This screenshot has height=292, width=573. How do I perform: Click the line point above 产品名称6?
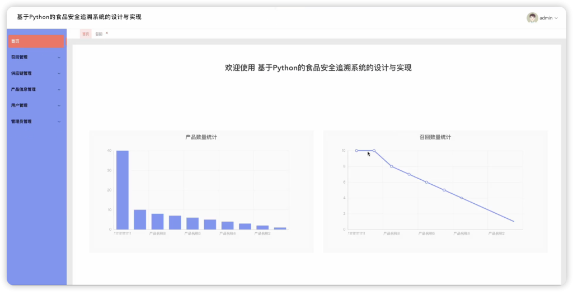tap(426, 182)
